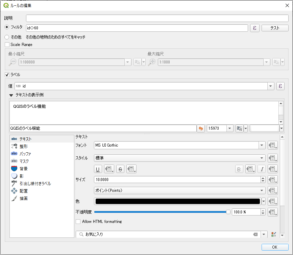Select the バッファ settings tab

coord(42,154)
